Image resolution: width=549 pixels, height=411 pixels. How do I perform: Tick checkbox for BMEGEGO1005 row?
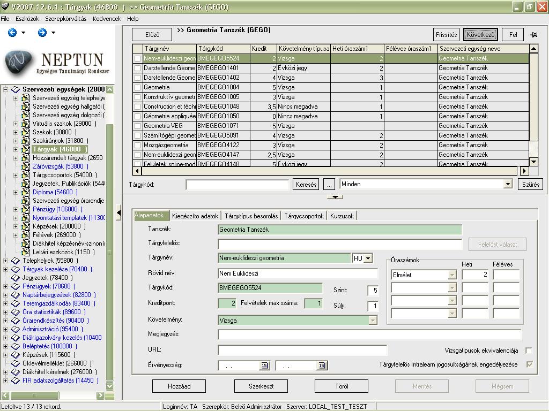point(138,97)
